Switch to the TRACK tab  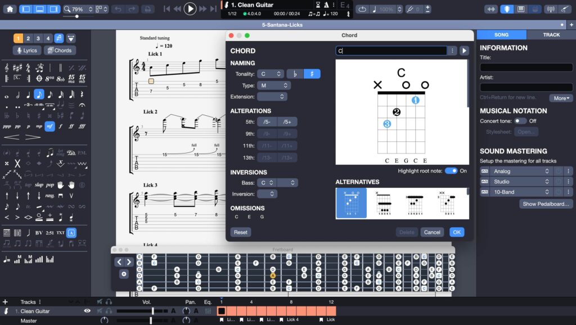551,35
